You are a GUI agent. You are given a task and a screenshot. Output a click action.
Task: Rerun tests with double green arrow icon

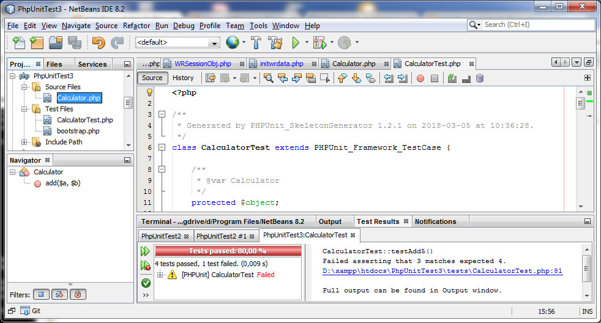point(145,251)
